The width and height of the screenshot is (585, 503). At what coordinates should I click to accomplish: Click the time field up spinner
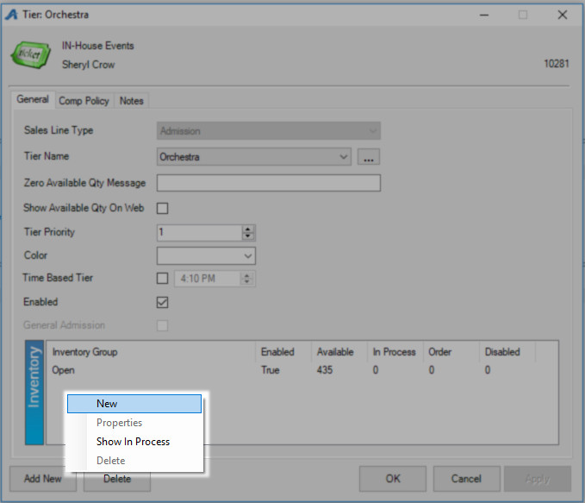click(246, 275)
